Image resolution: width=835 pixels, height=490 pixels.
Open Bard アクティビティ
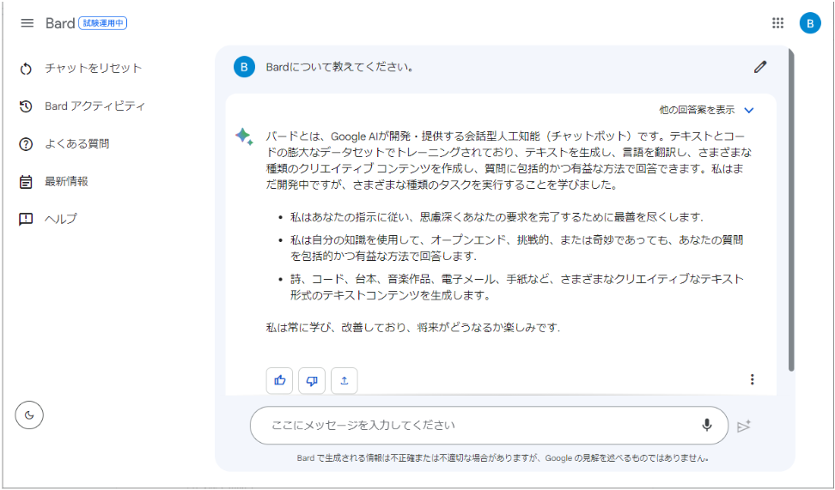coord(94,106)
